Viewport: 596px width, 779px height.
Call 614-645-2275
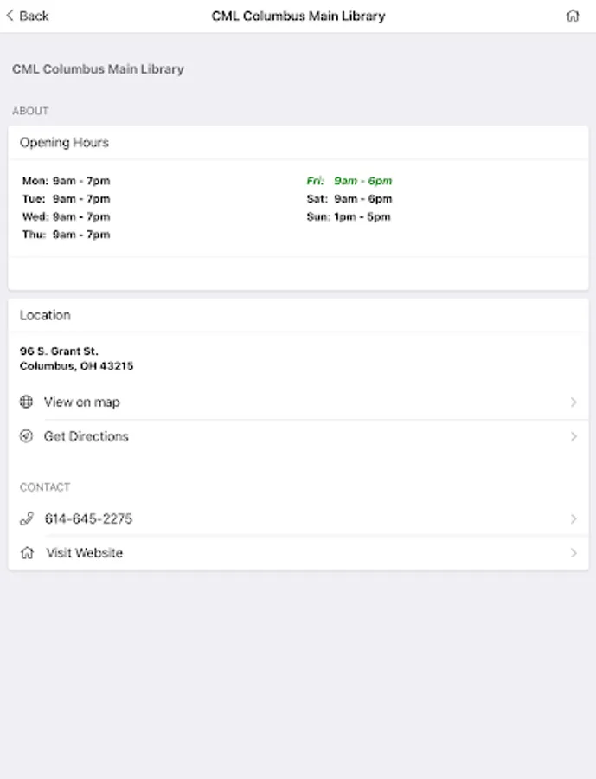[x=88, y=518]
